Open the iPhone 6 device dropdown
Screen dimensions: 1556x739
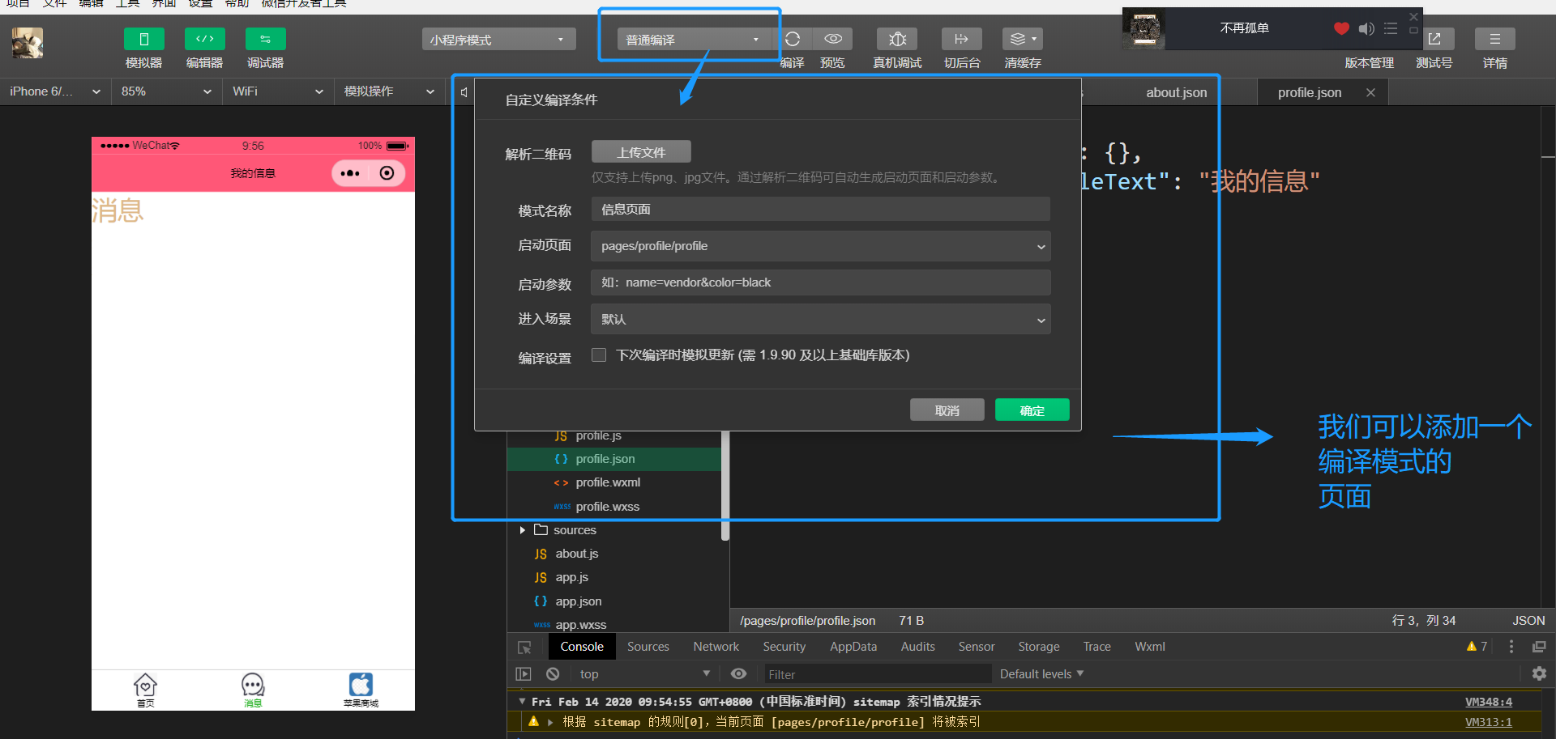55,91
